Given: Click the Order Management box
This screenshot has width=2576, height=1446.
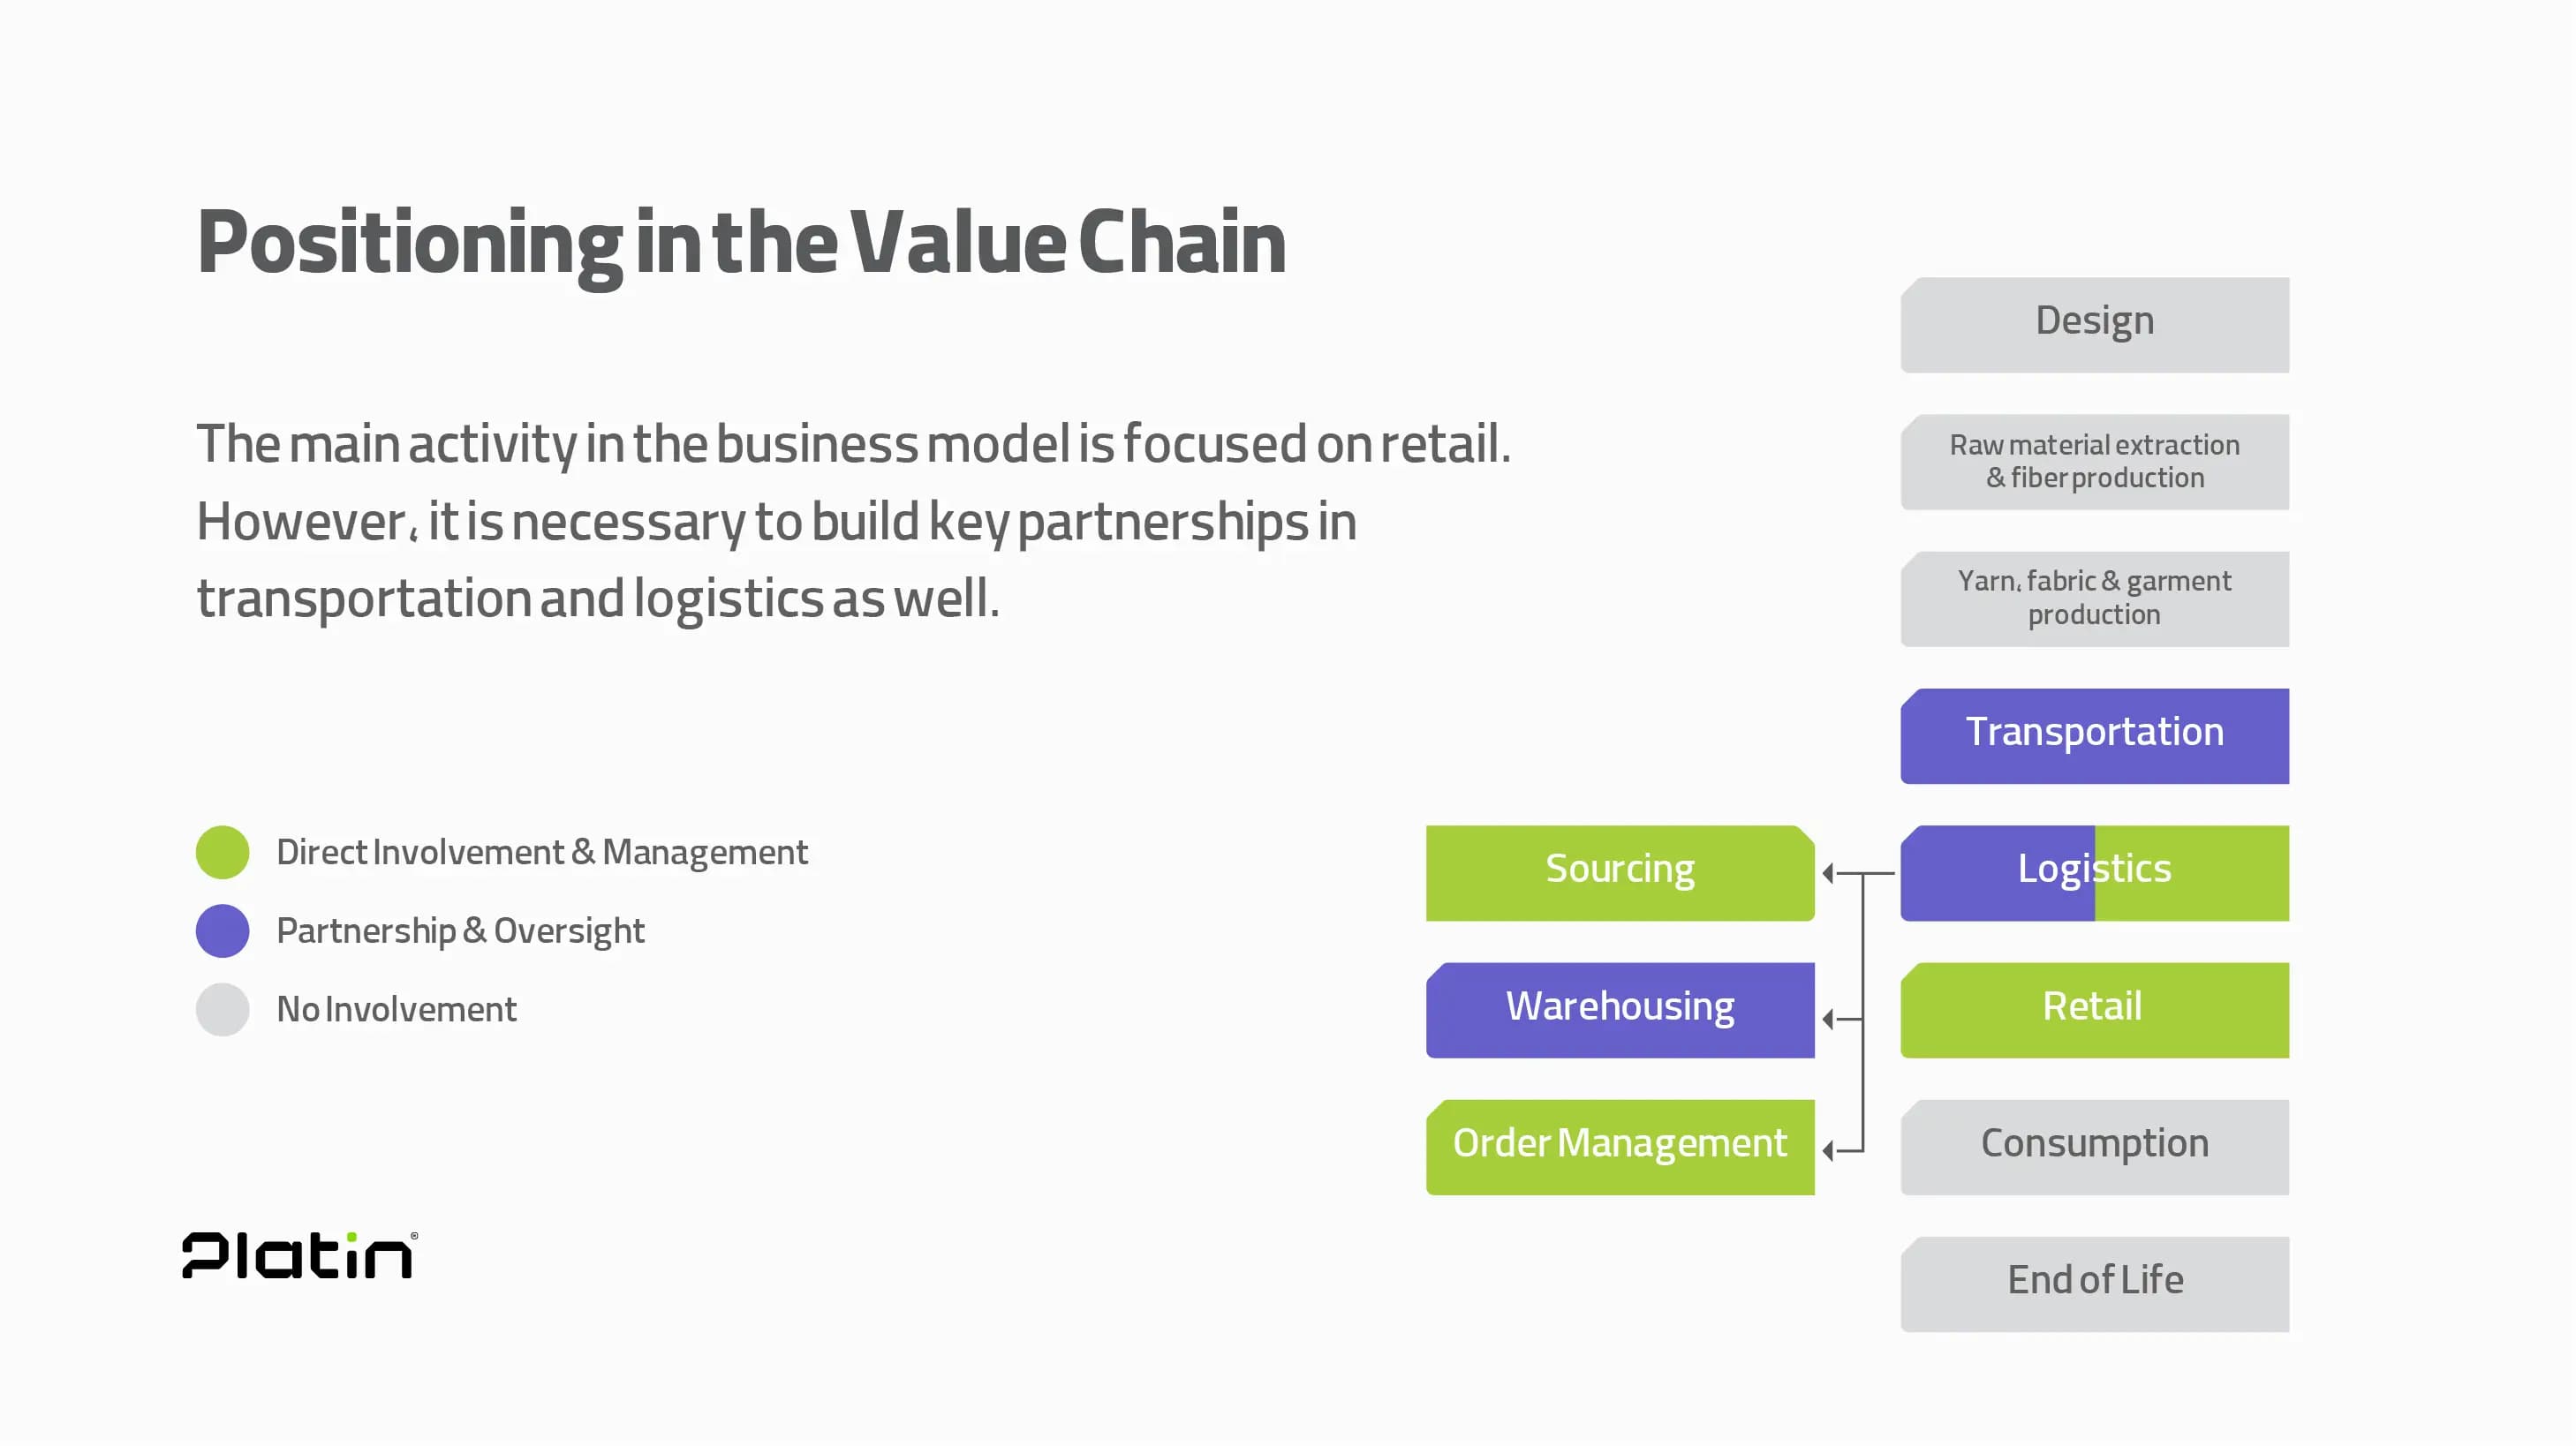Looking at the screenshot, I should point(1619,1146).
